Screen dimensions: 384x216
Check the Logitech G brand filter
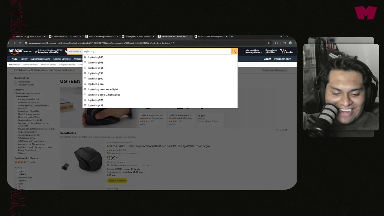pos(16,181)
